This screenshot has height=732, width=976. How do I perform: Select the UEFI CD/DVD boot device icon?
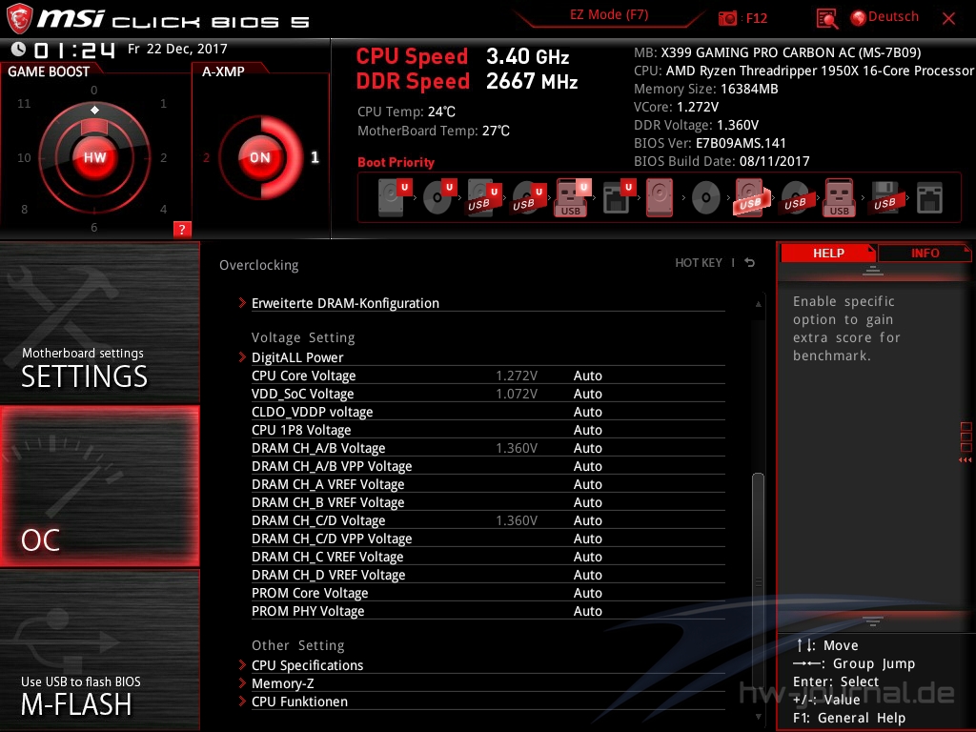coord(438,197)
